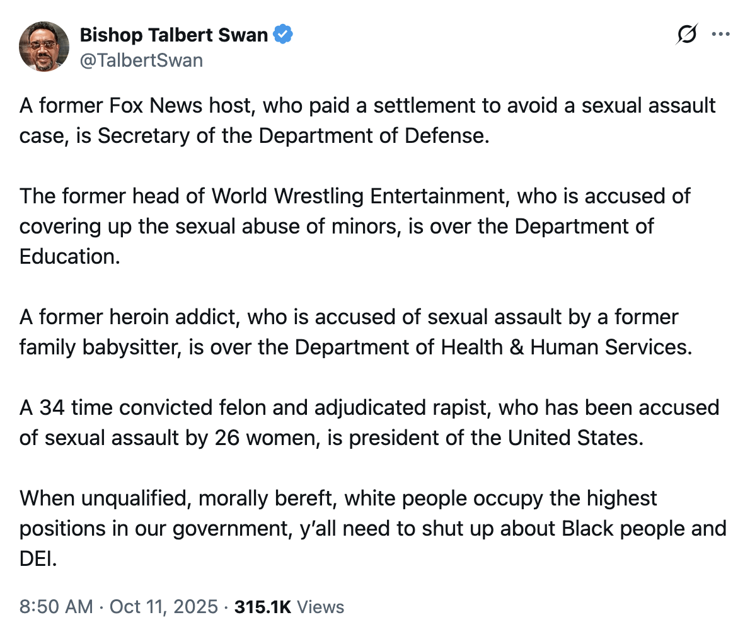Click the Views label
The height and width of the screenshot is (632, 750).
[320, 607]
